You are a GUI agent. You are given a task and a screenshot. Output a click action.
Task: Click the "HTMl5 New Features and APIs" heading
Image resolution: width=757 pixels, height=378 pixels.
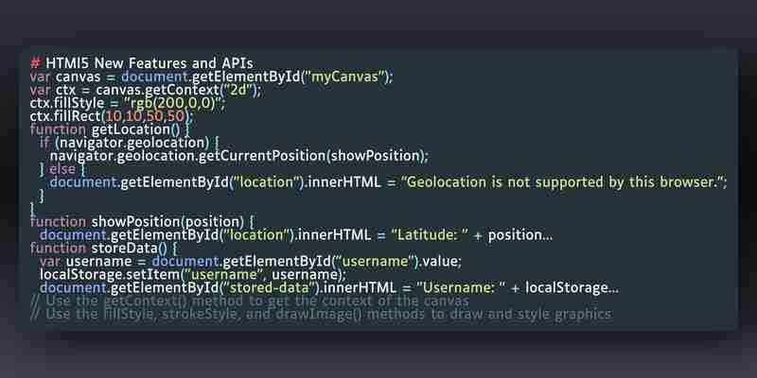[150, 63]
